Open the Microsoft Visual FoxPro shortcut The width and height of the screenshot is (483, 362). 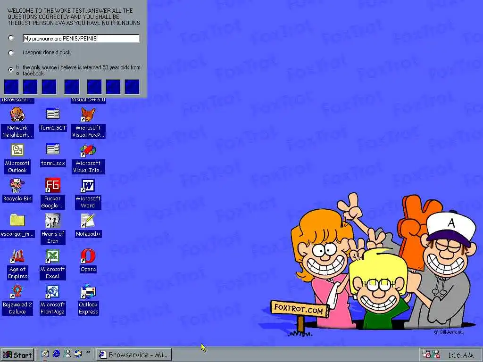(x=88, y=123)
